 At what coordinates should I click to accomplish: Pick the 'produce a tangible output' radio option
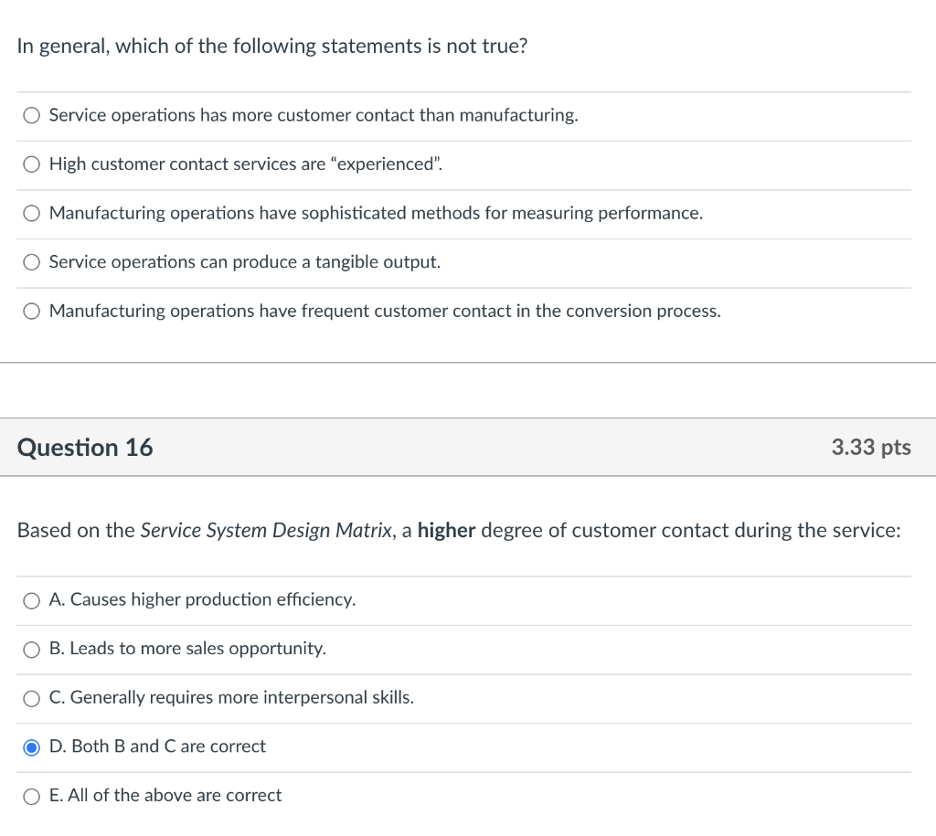point(32,263)
